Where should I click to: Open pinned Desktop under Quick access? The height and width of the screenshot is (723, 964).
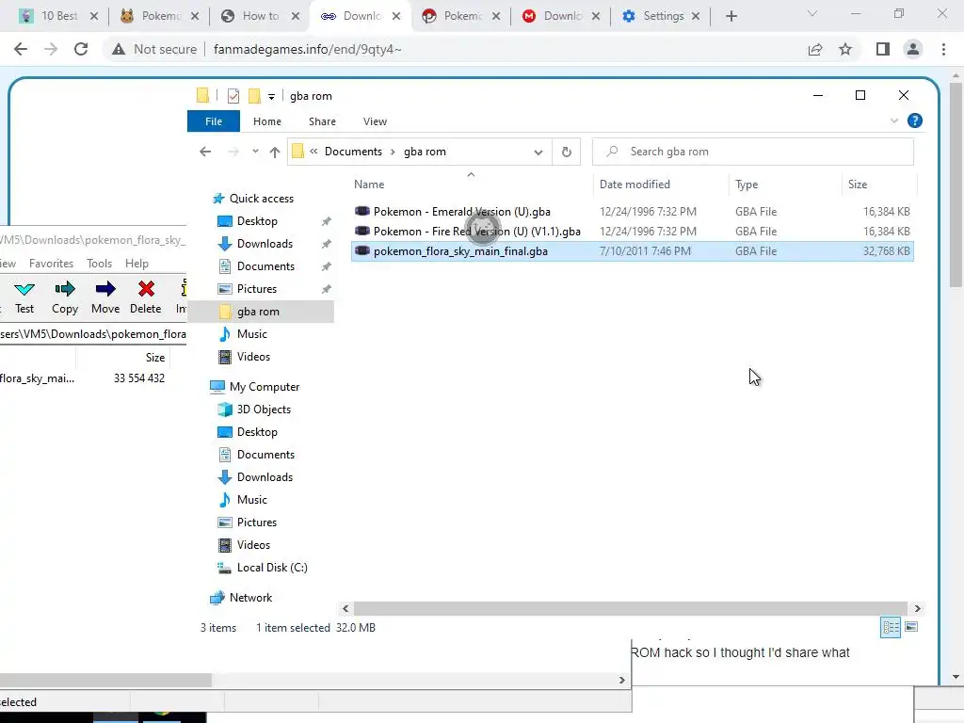[257, 221]
